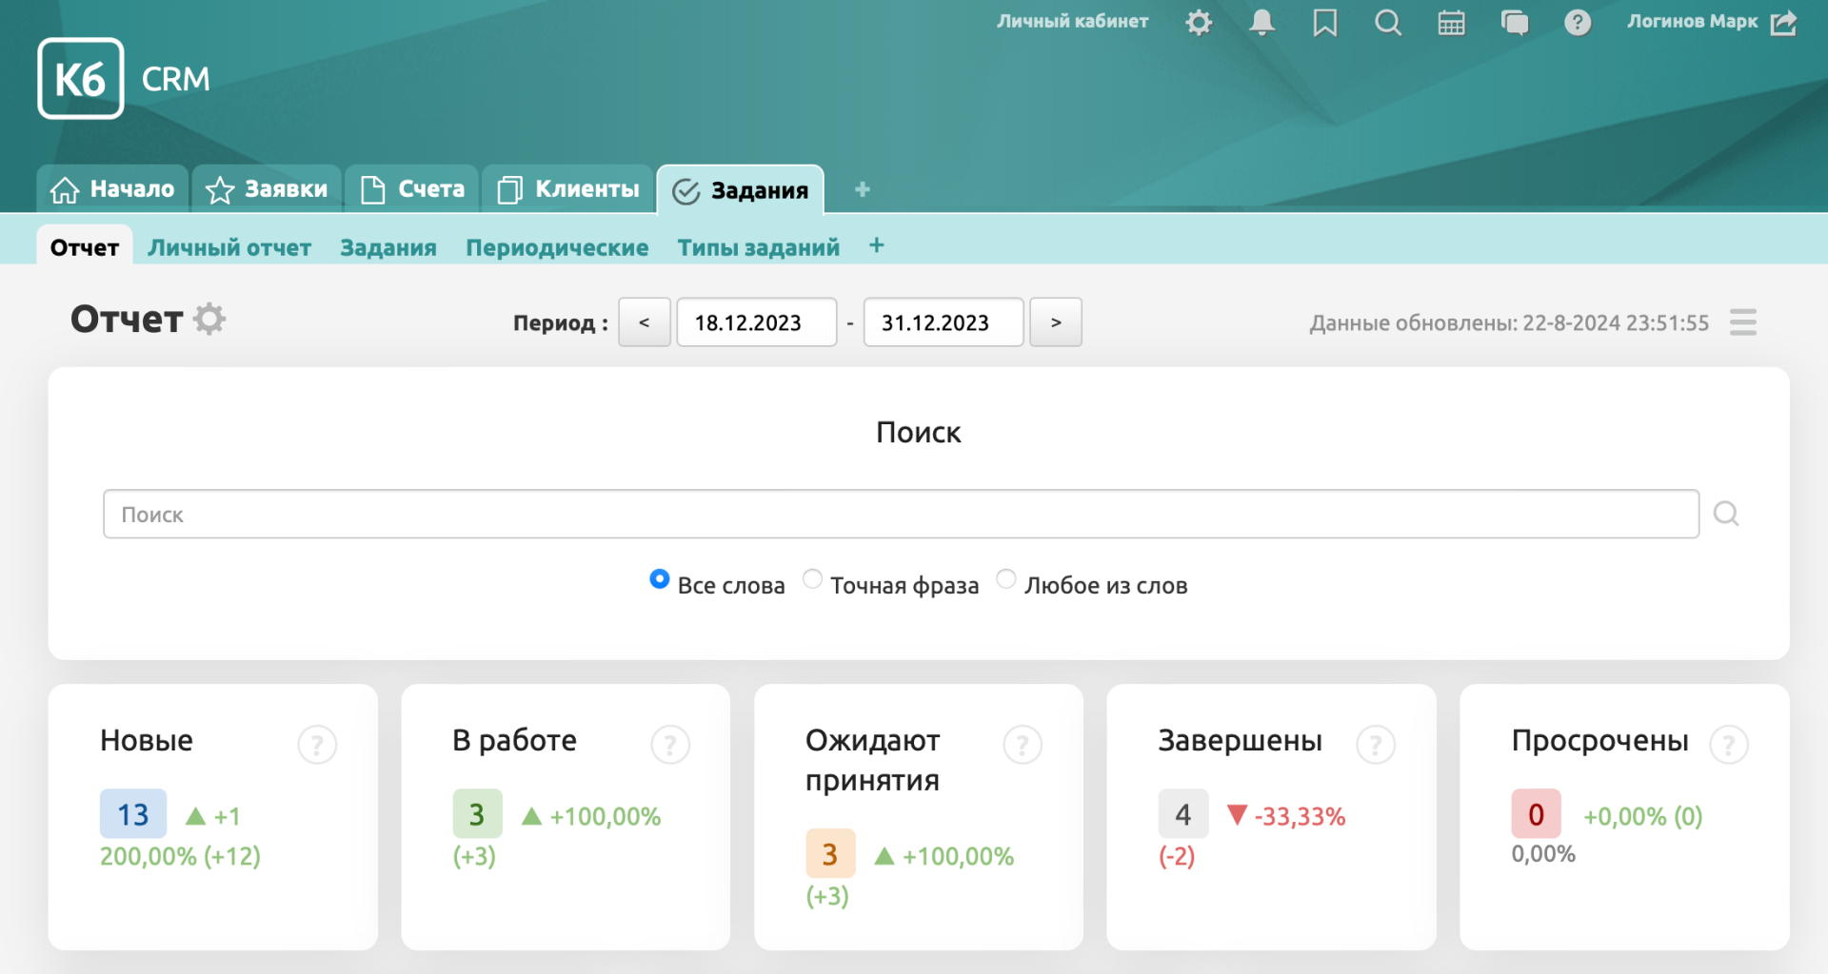Click into the Поиск text field
Viewport: 1828px width, 974px height.
[x=900, y=514]
